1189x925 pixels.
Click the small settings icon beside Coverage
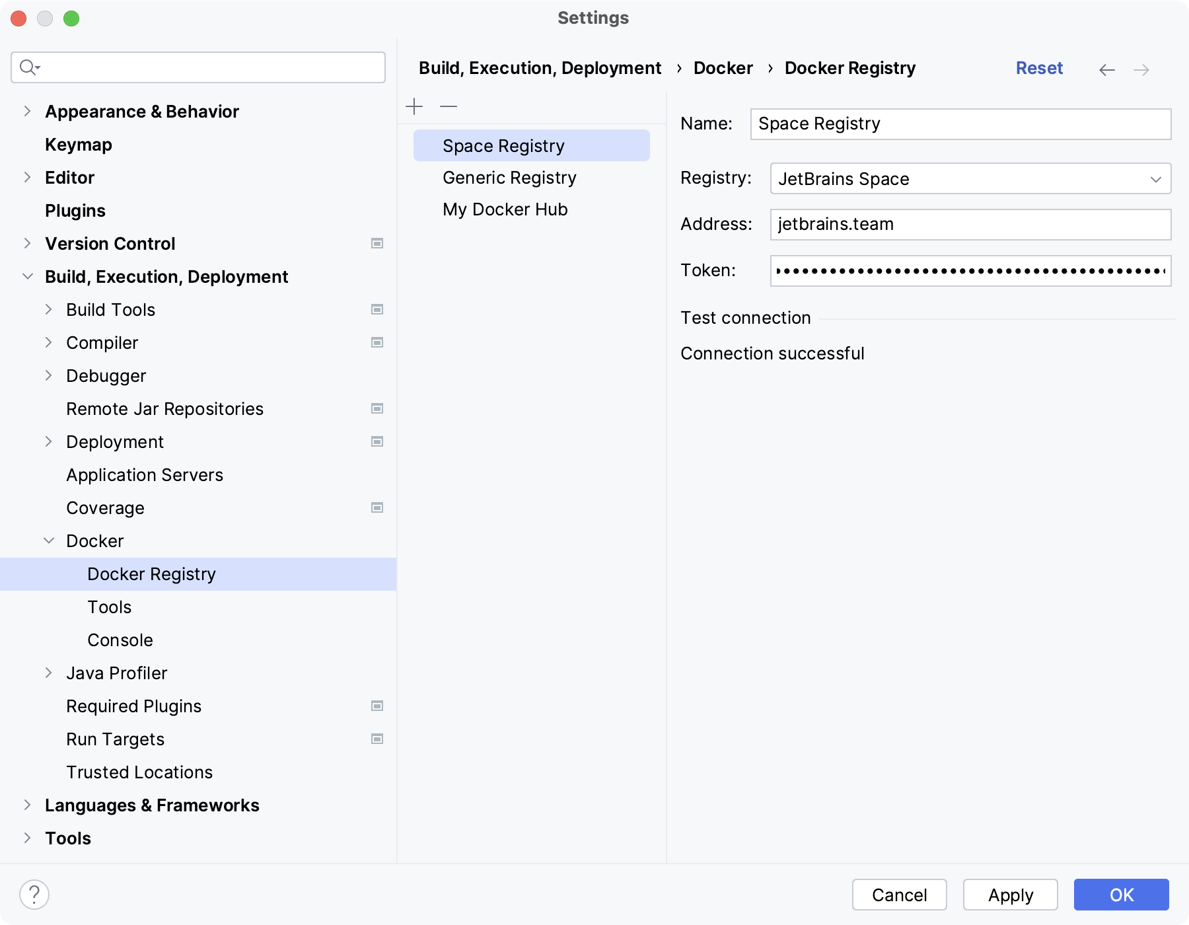[377, 507]
